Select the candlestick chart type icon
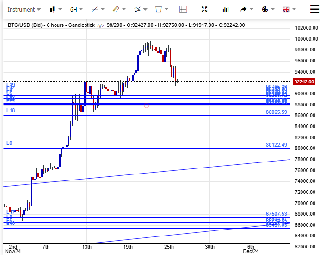This screenshot has width=320, height=255. coord(52,9)
